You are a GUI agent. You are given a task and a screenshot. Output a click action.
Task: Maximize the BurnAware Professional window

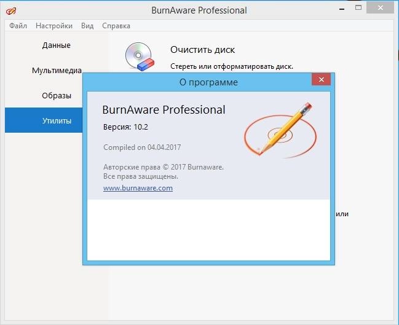(358, 7)
